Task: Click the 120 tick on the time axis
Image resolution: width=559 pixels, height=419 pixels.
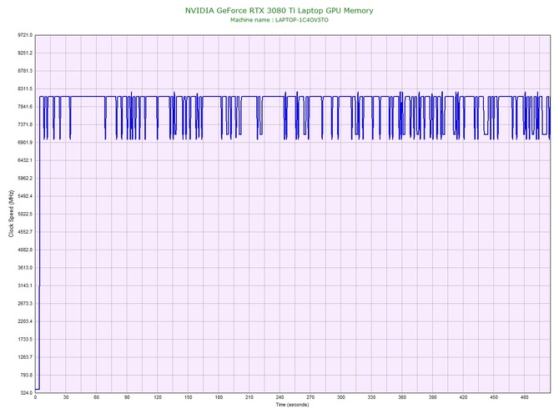Action: (158, 397)
